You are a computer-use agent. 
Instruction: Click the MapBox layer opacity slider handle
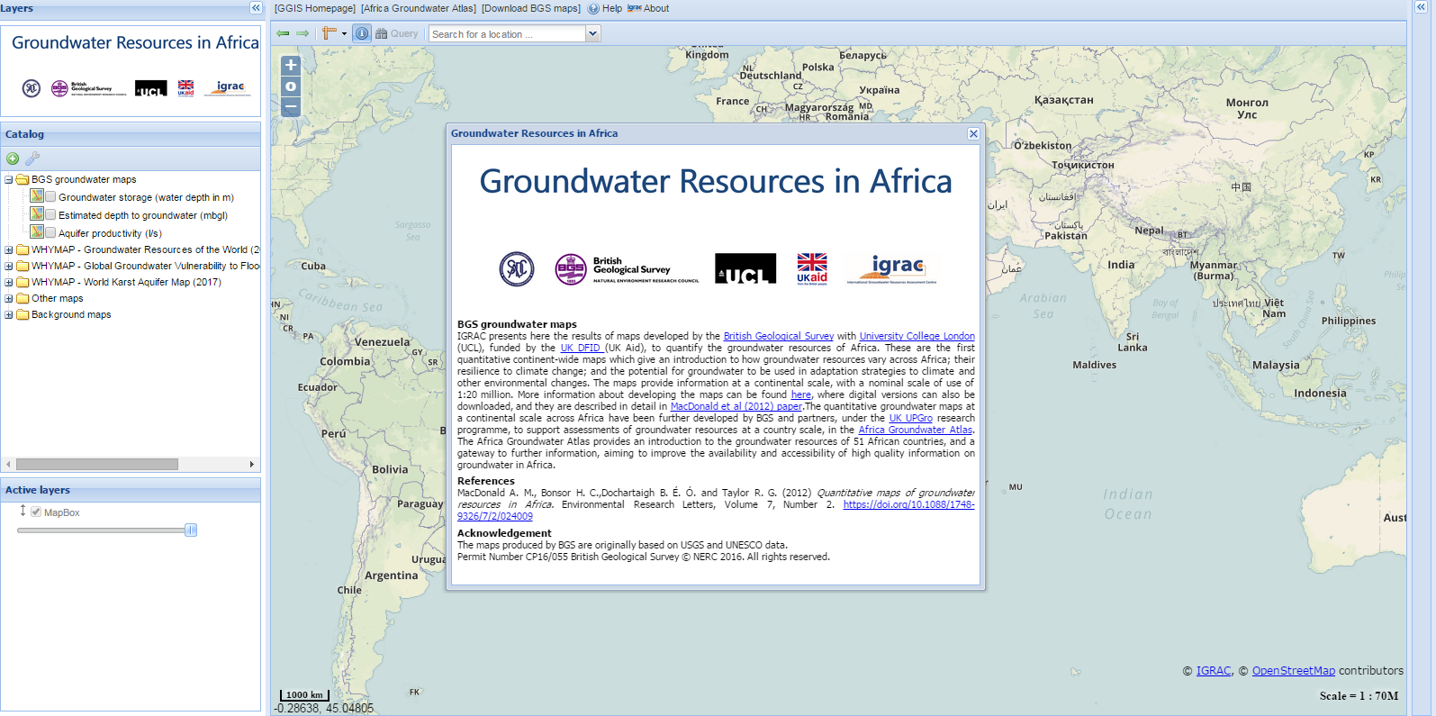pos(191,530)
